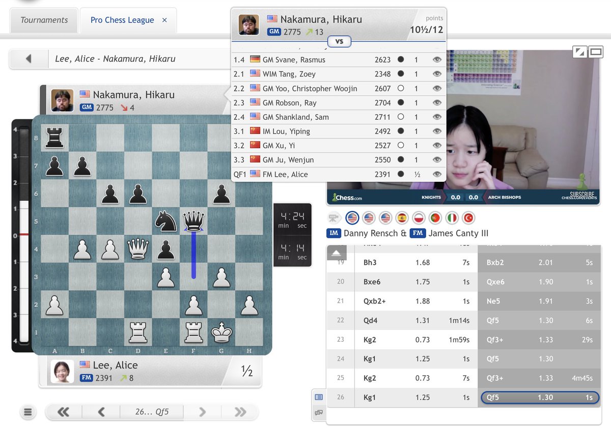Select the Pro Chess League tab

(x=122, y=20)
